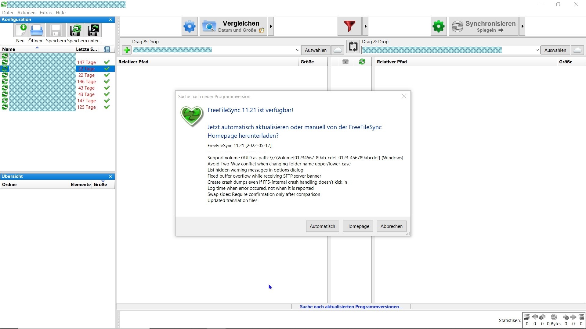This screenshot has width=586, height=329.
Task: Select the configuration with 146 Tage
Action: tap(57, 82)
